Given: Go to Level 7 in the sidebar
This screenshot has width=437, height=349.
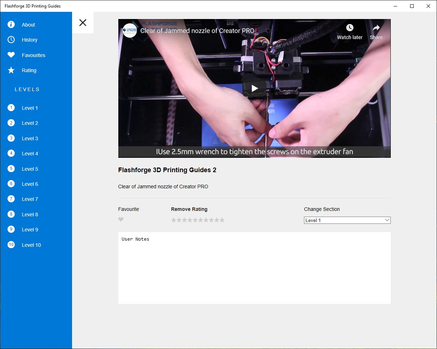Looking at the screenshot, I should pos(36,199).
